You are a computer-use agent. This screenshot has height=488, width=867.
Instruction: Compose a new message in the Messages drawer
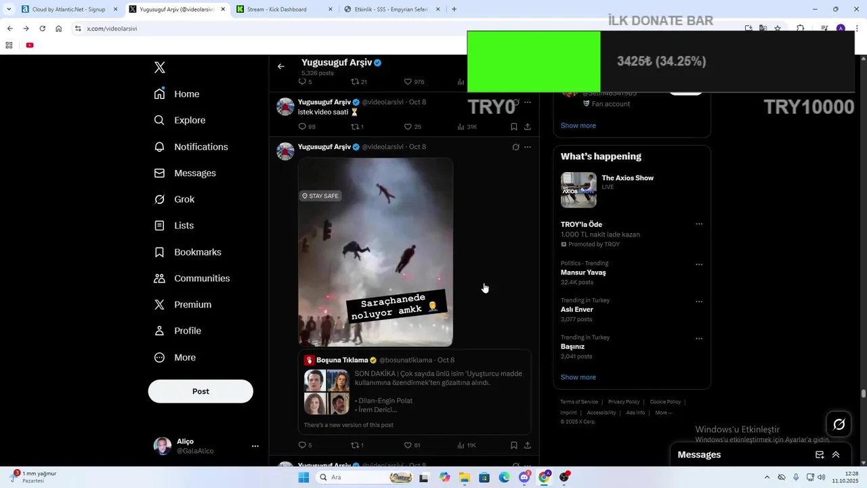[x=820, y=455]
